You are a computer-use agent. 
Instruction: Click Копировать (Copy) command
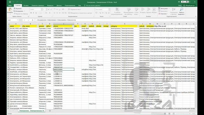coord(18,11)
